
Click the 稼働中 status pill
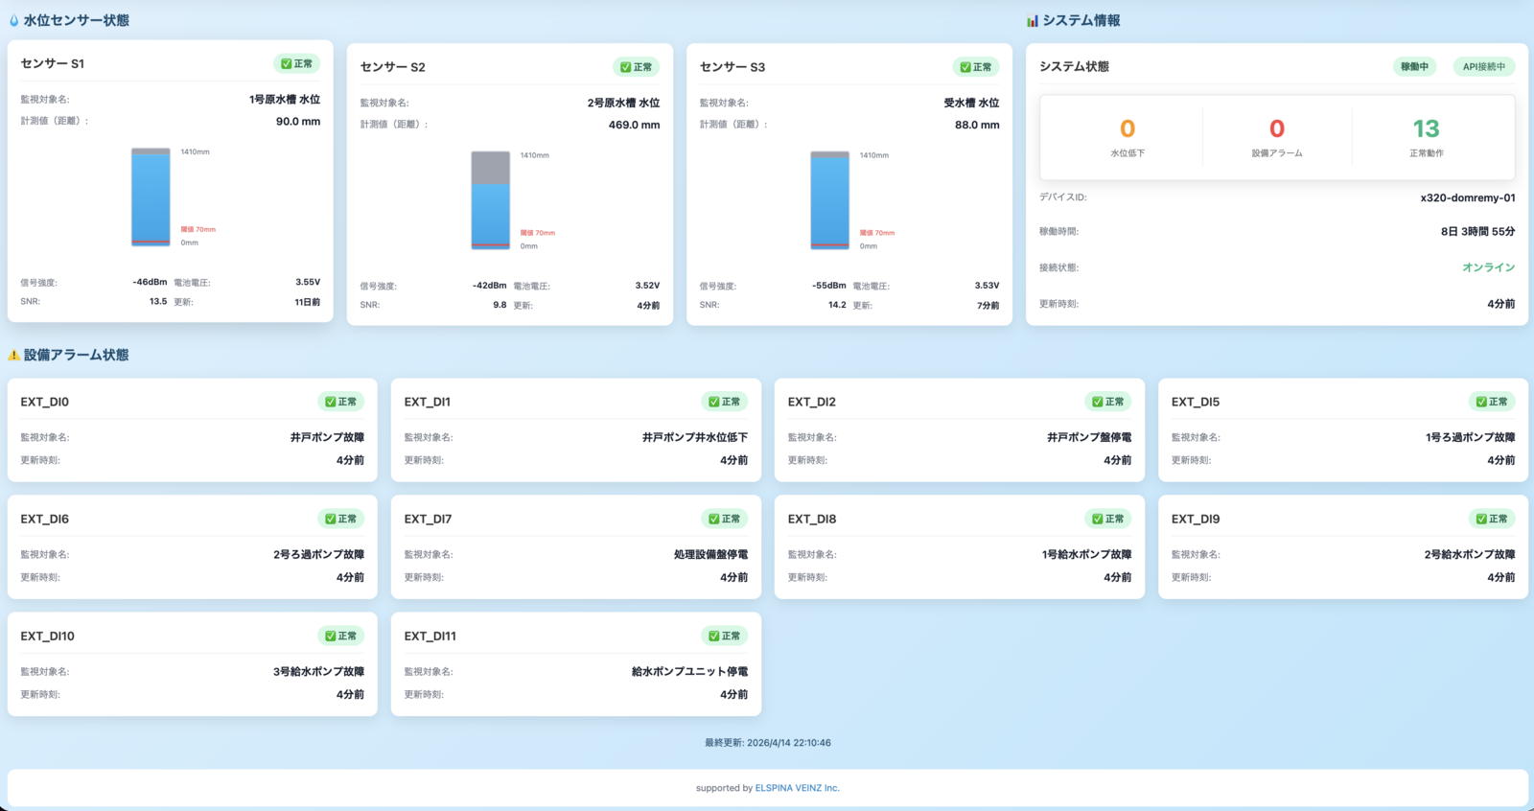click(1414, 66)
